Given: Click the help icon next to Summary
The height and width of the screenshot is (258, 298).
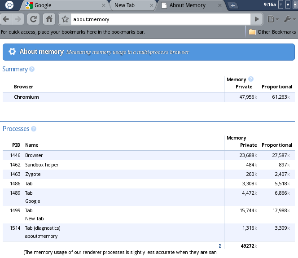Looking at the screenshot, I should [x=32, y=69].
